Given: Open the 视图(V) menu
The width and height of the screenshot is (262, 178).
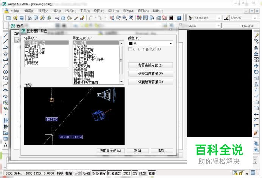Looking at the screenshot, I should click(43, 11).
